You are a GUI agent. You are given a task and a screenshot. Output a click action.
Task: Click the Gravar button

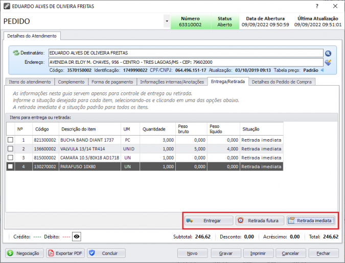click(x=226, y=253)
